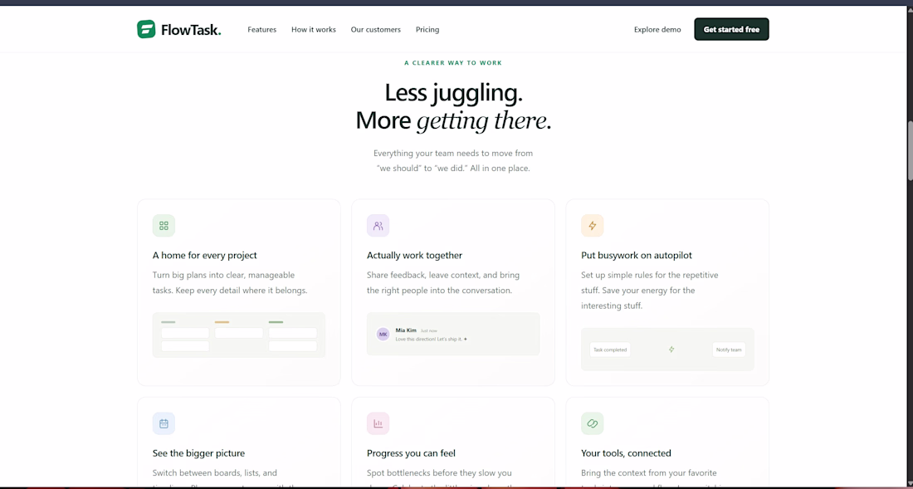Click the 'Put busywork on autopilot' heading
Image resolution: width=913 pixels, height=489 pixels.
click(637, 256)
